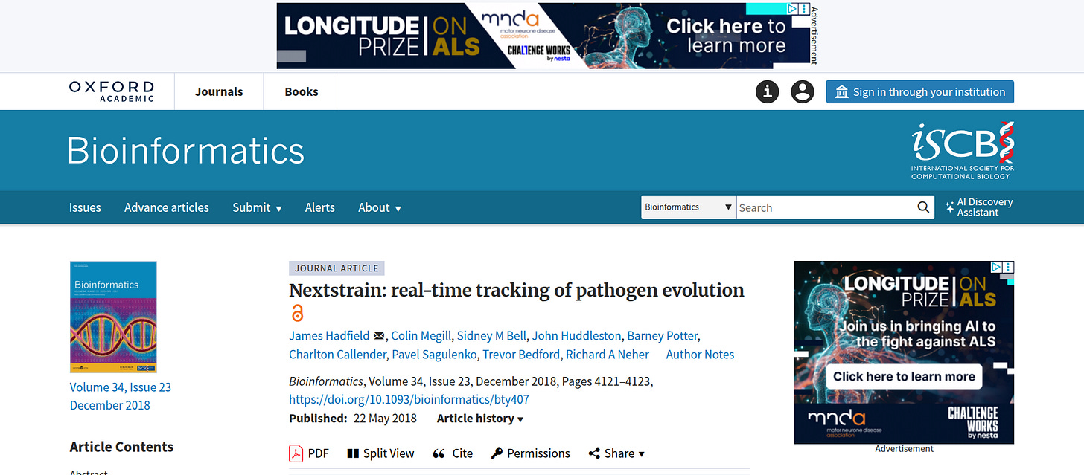
Task: Open the Volume 34, Issue 23 link
Action: click(x=121, y=387)
